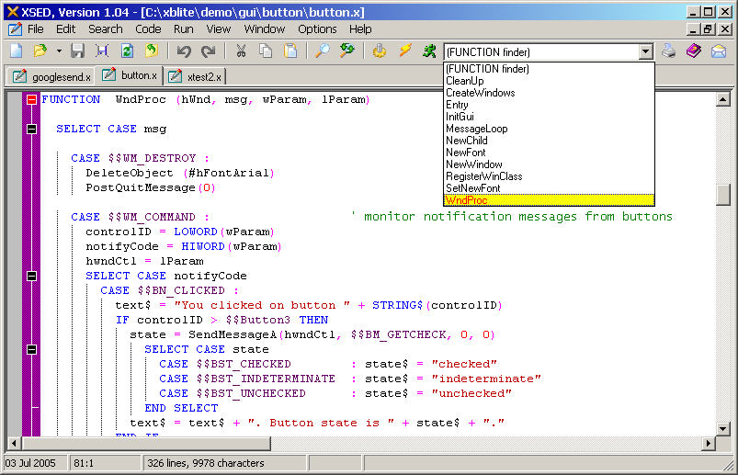Open the Window menu

point(265,29)
